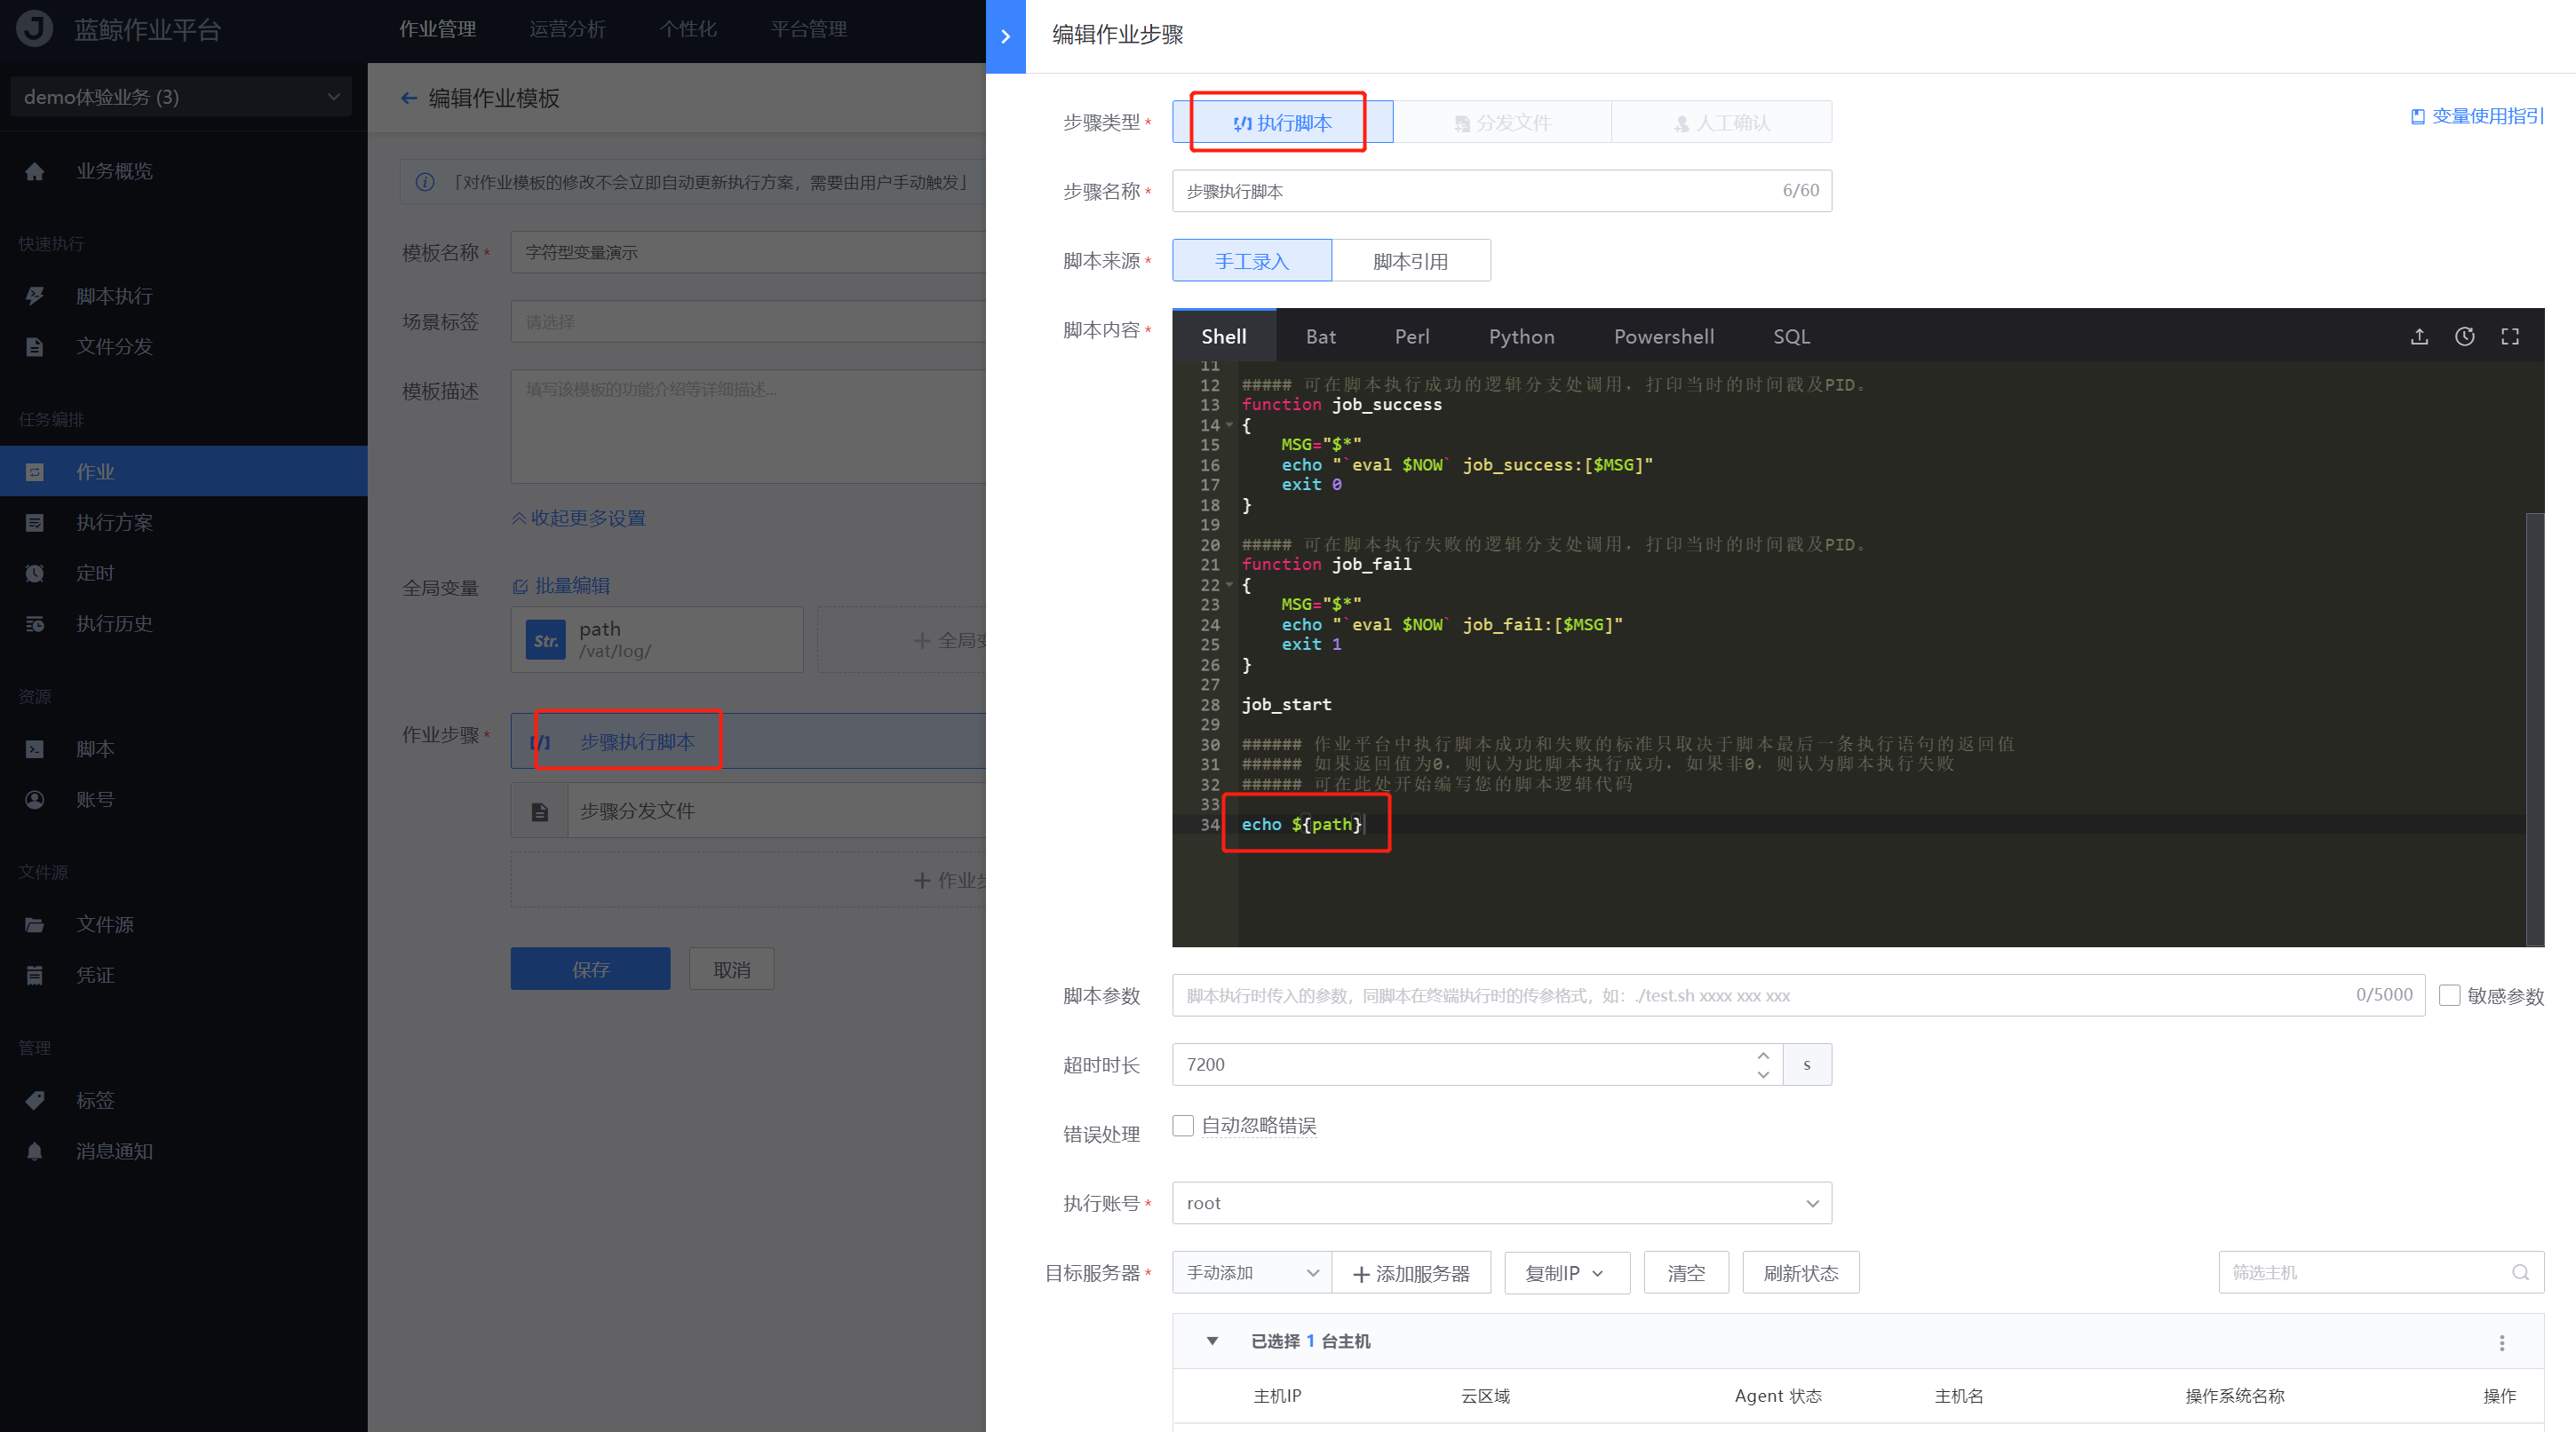The image size is (2576, 1432).
Task: Click the 凭证 credential icon
Action: coord(35,976)
